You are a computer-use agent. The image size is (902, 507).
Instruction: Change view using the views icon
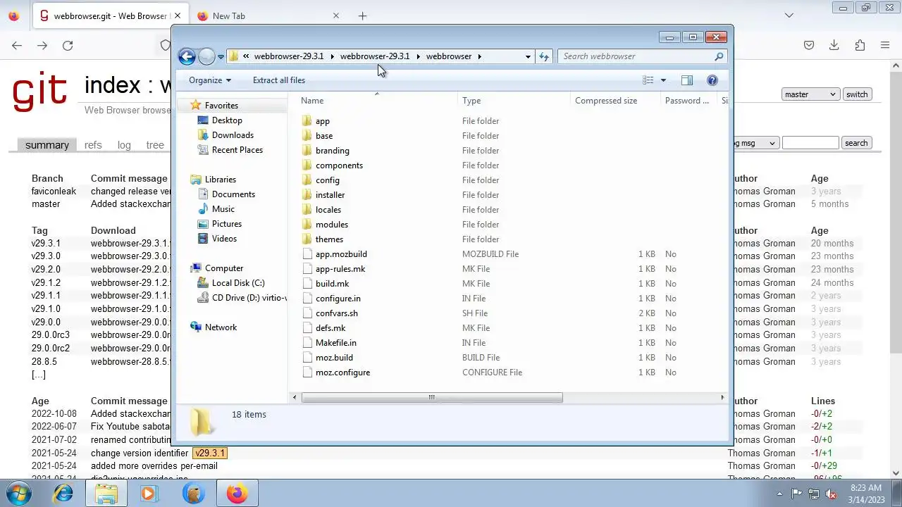click(x=648, y=80)
